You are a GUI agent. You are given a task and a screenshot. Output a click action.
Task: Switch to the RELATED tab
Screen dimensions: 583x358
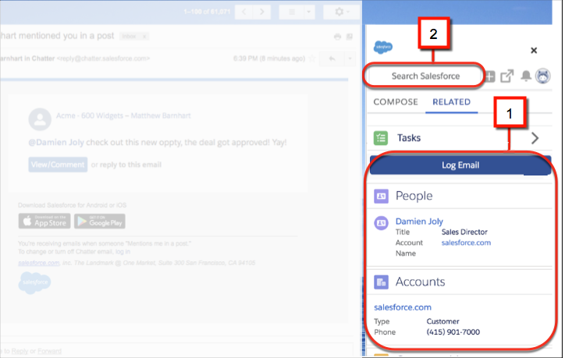click(x=451, y=102)
